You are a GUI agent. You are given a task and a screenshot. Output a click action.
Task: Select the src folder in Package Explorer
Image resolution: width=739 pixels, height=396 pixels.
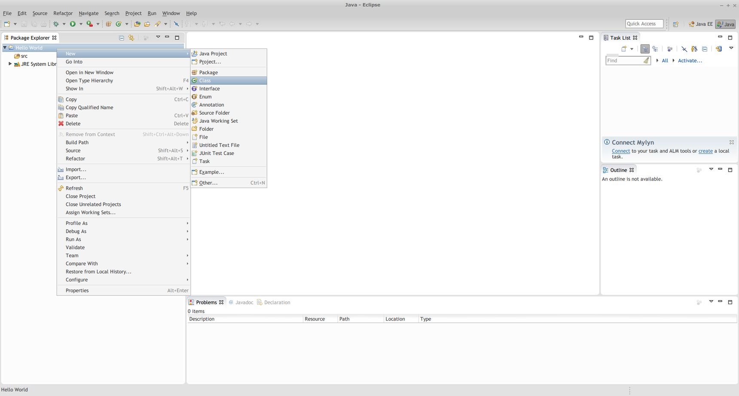coord(21,56)
